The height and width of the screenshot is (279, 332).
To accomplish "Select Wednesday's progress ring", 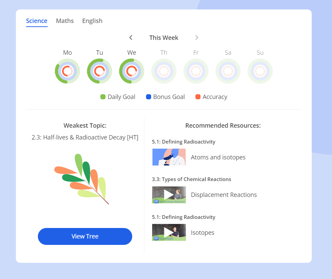I will (x=132, y=71).
